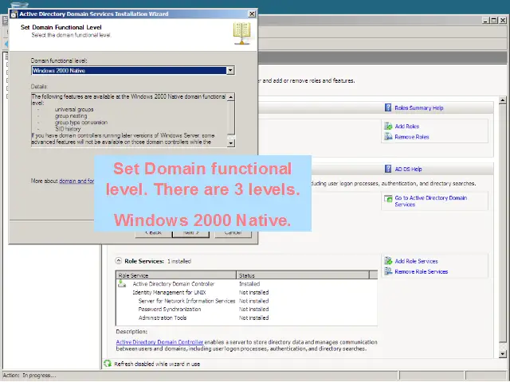Click the Go to Active Directory icon

388,198
